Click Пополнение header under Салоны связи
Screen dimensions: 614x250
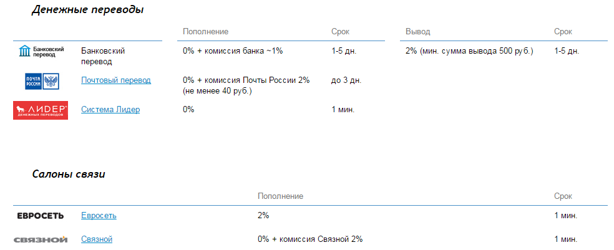pyautogui.click(x=280, y=196)
